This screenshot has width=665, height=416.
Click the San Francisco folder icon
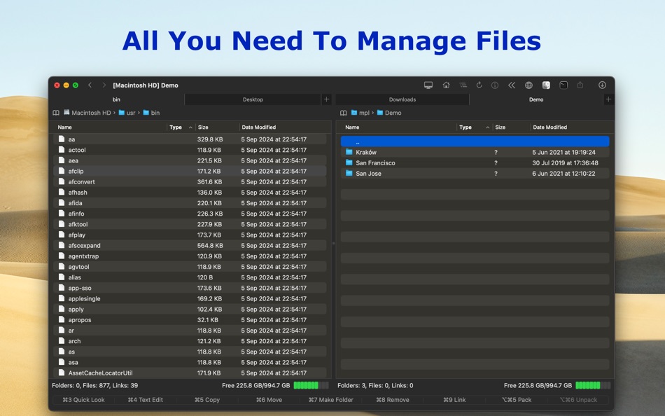coord(349,162)
